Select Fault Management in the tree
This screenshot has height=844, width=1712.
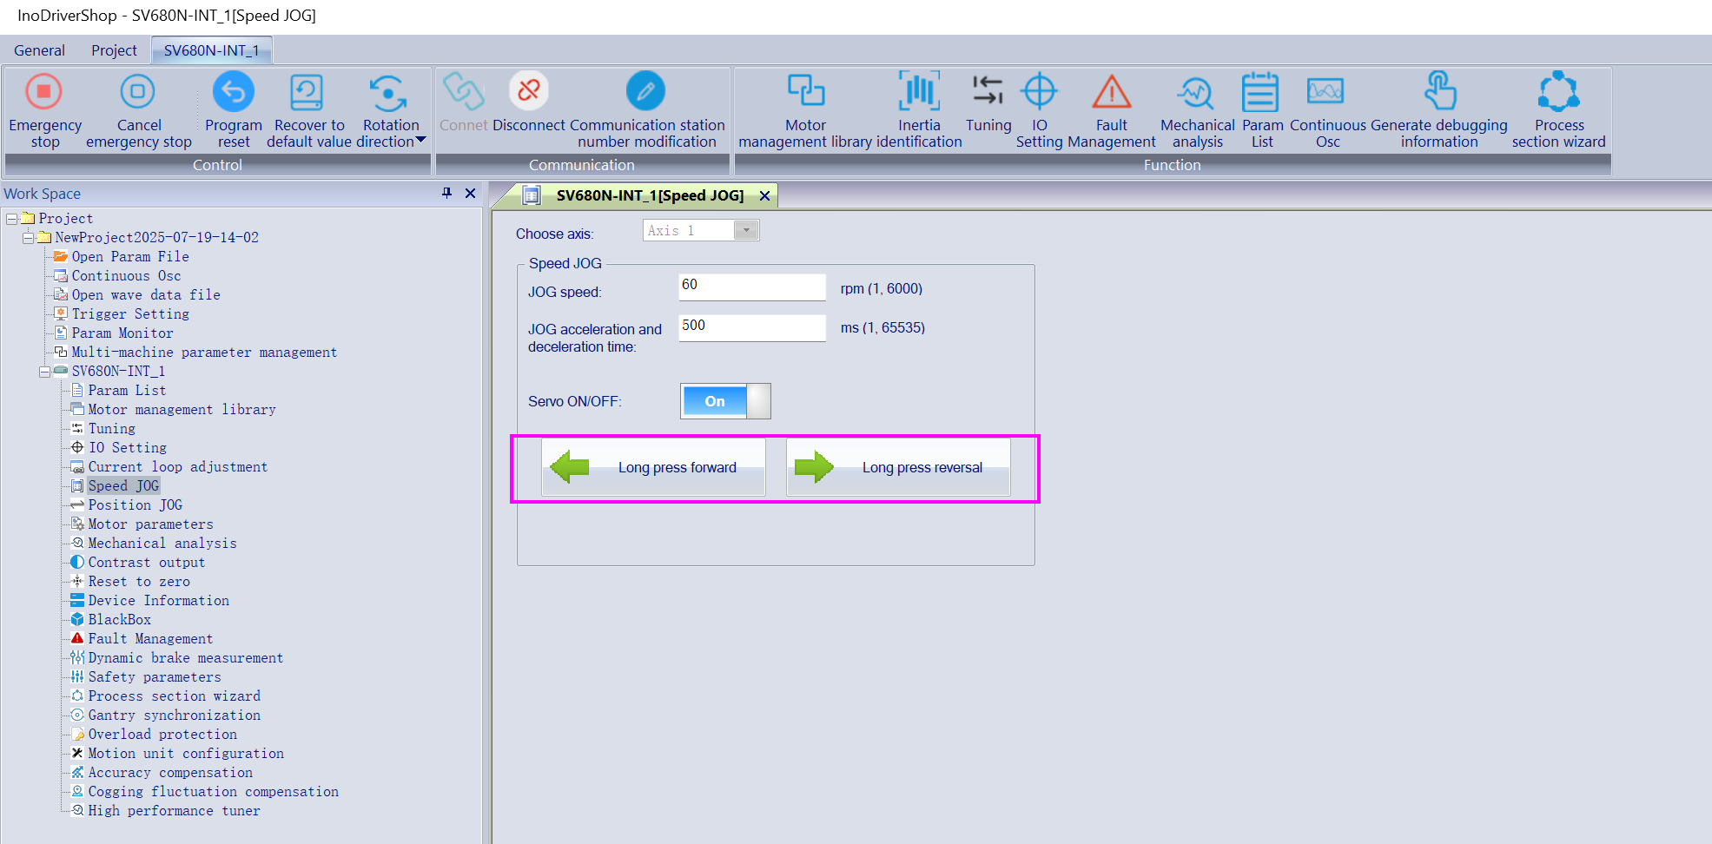tap(150, 639)
